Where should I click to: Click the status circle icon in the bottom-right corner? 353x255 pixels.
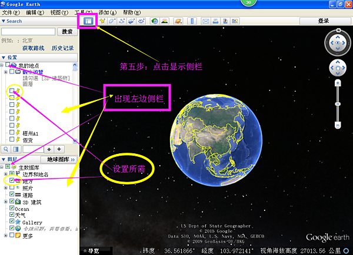coord(347,251)
